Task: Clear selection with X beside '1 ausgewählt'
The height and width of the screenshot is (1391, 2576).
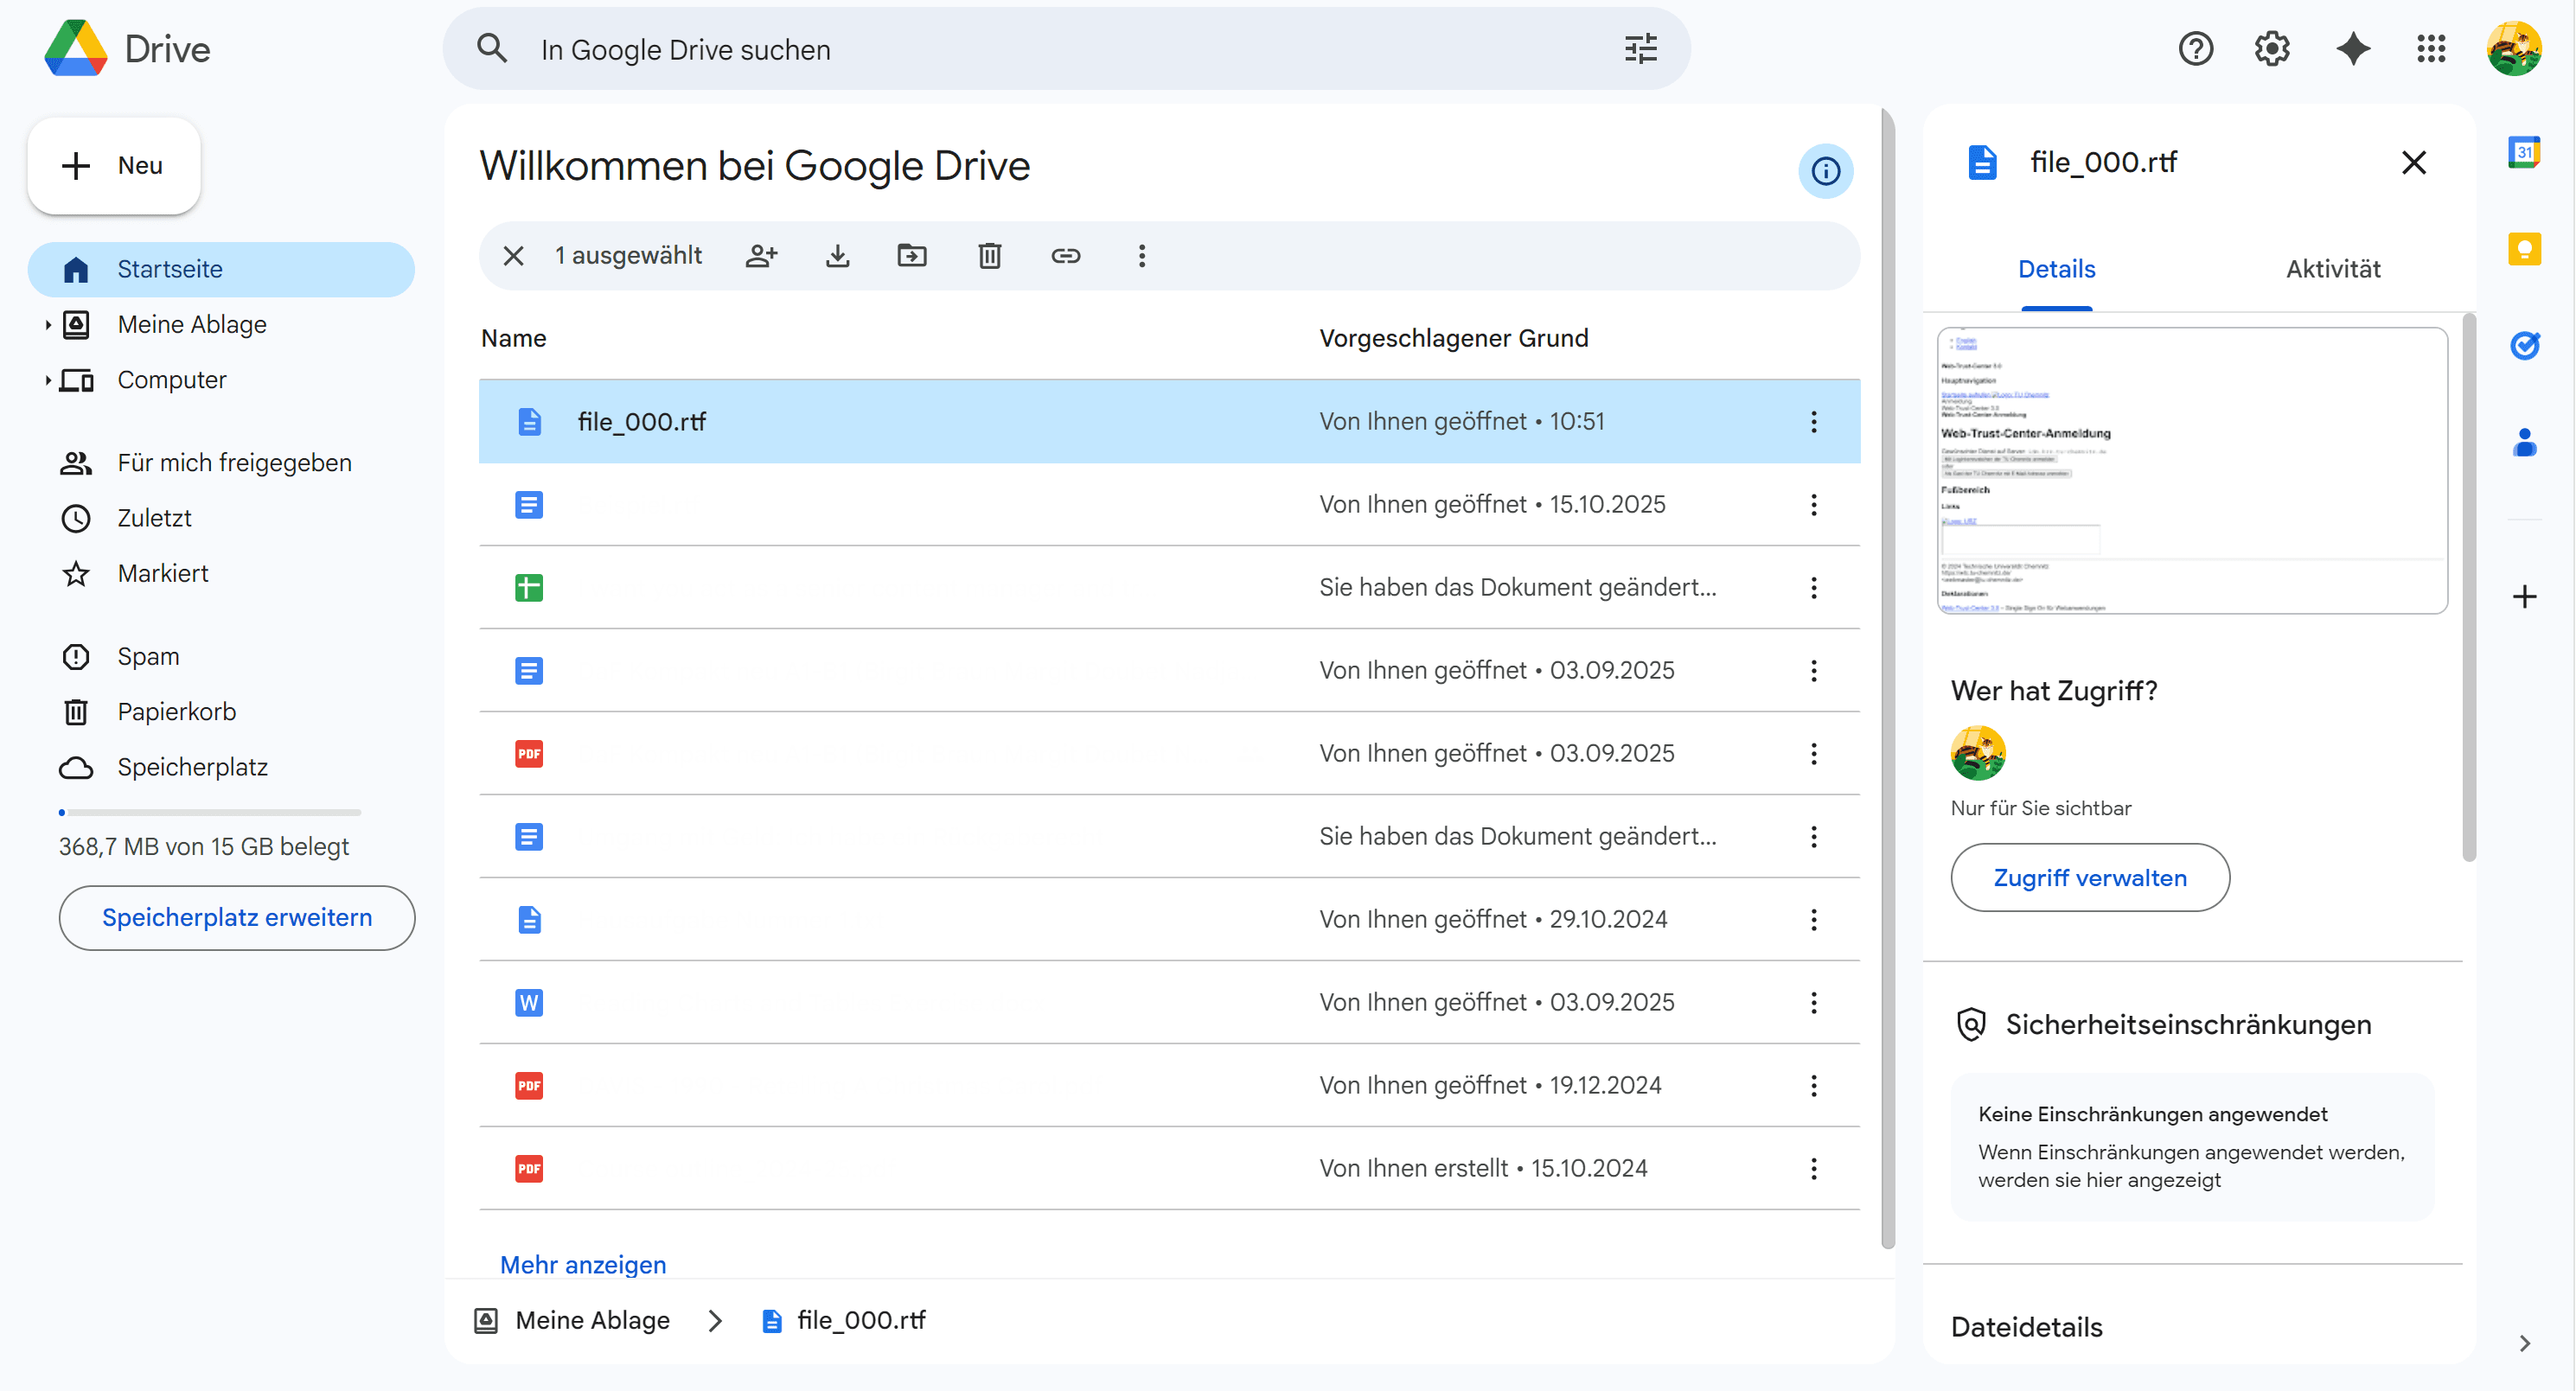Action: point(513,256)
